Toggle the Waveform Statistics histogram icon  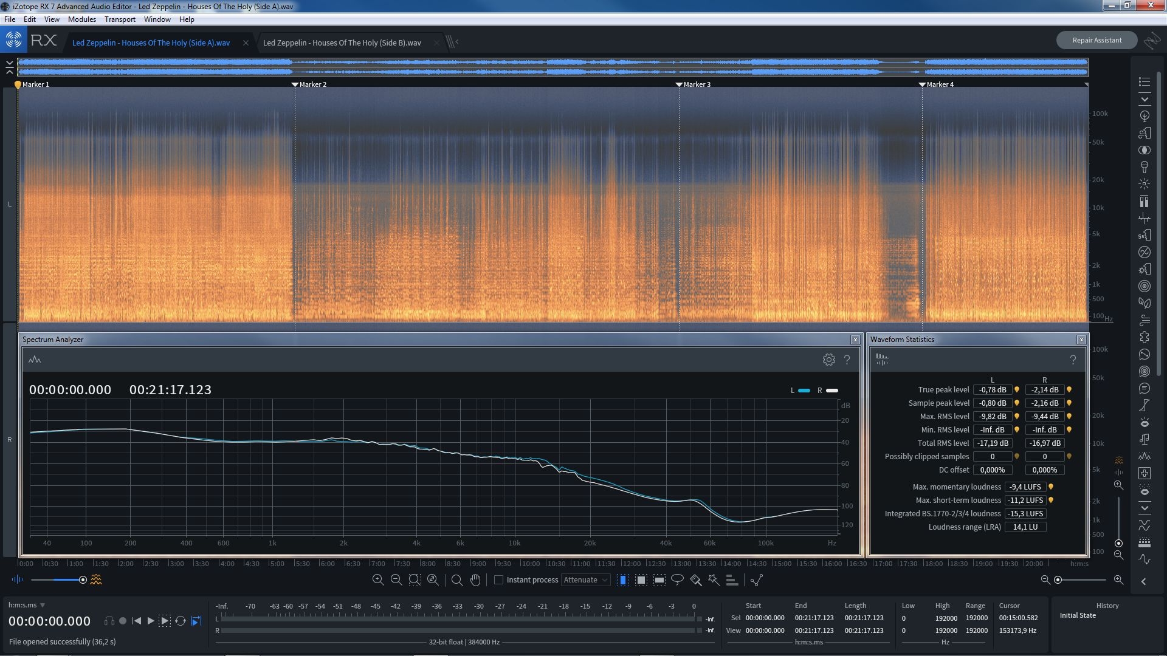882,360
